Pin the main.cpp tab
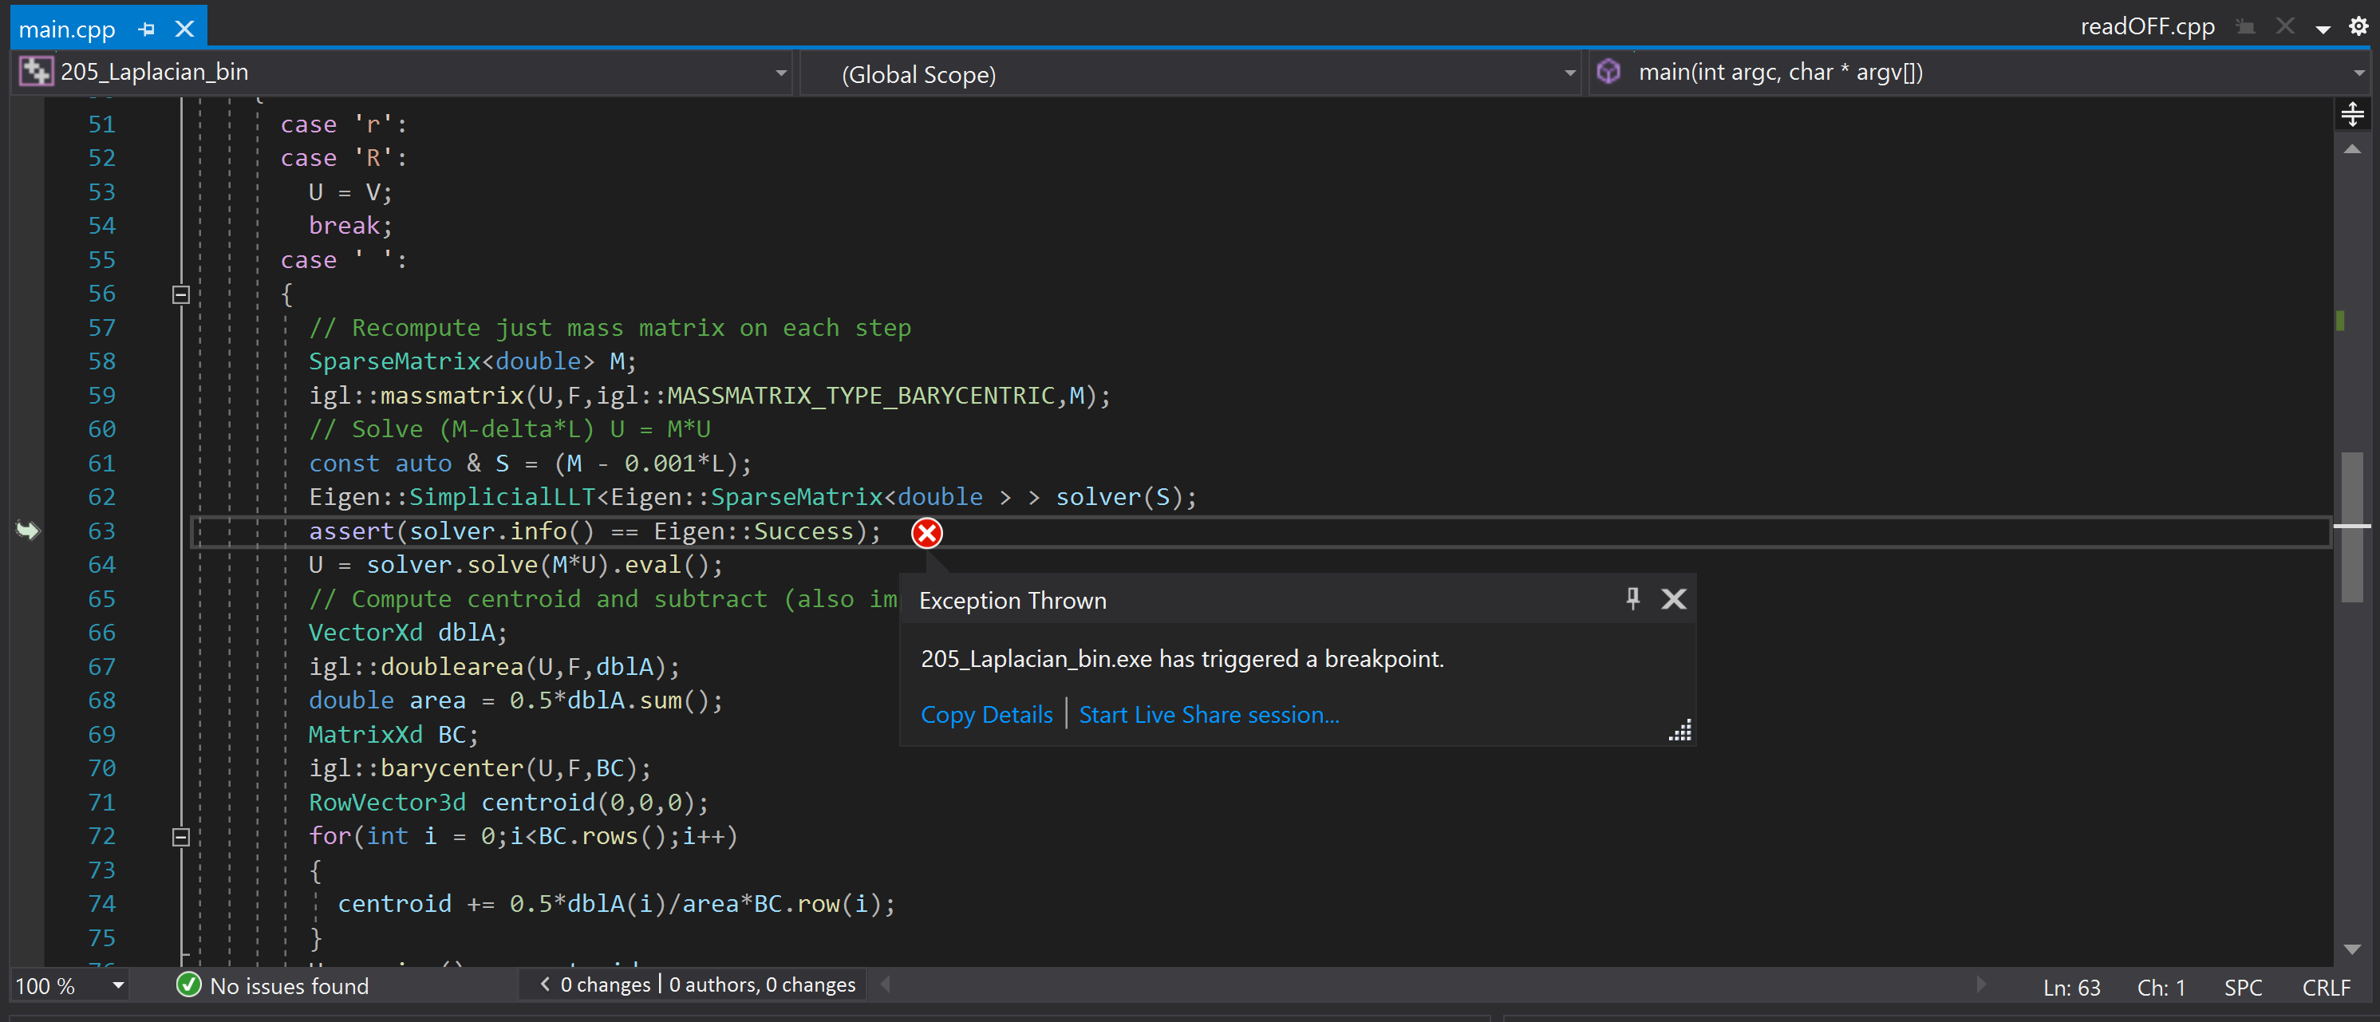Viewport: 2380px width, 1022px height. click(147, 30)
